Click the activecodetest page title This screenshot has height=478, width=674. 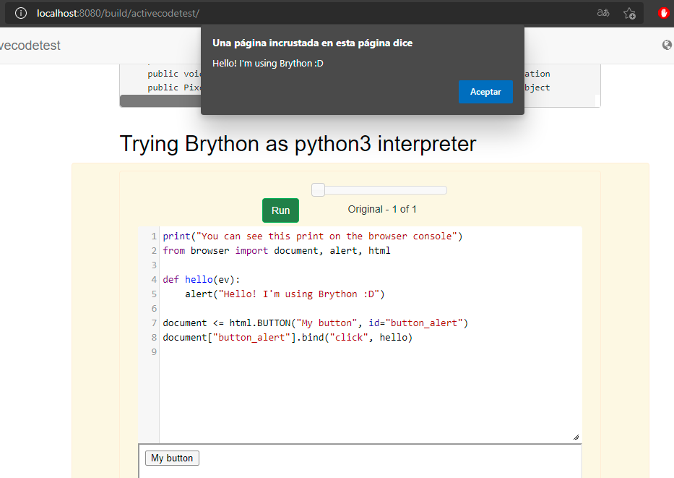[x=30, y=45]
